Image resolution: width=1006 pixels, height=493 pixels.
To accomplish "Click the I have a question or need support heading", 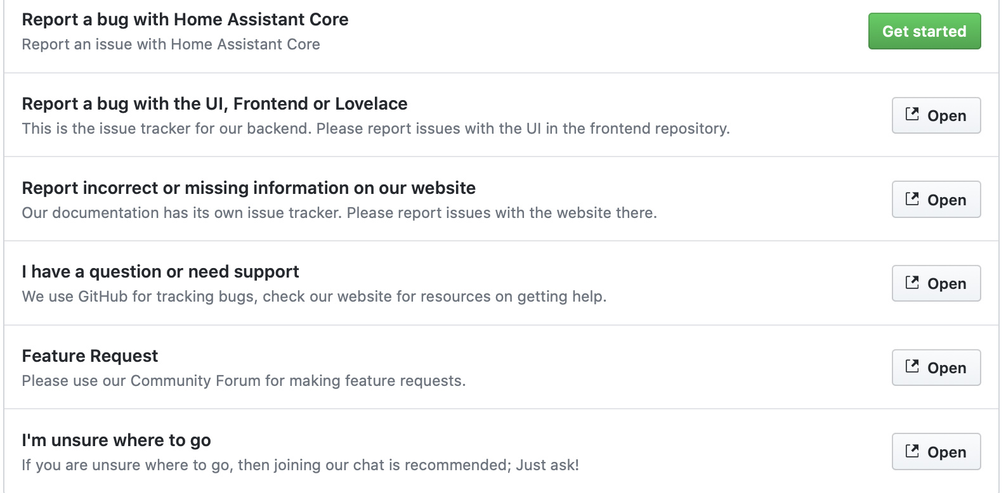I will 160,272.
